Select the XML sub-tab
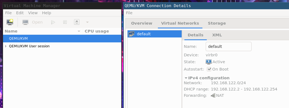 [217, 35]
